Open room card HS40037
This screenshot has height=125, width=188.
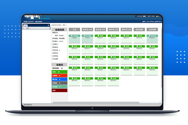coord(139,60)
